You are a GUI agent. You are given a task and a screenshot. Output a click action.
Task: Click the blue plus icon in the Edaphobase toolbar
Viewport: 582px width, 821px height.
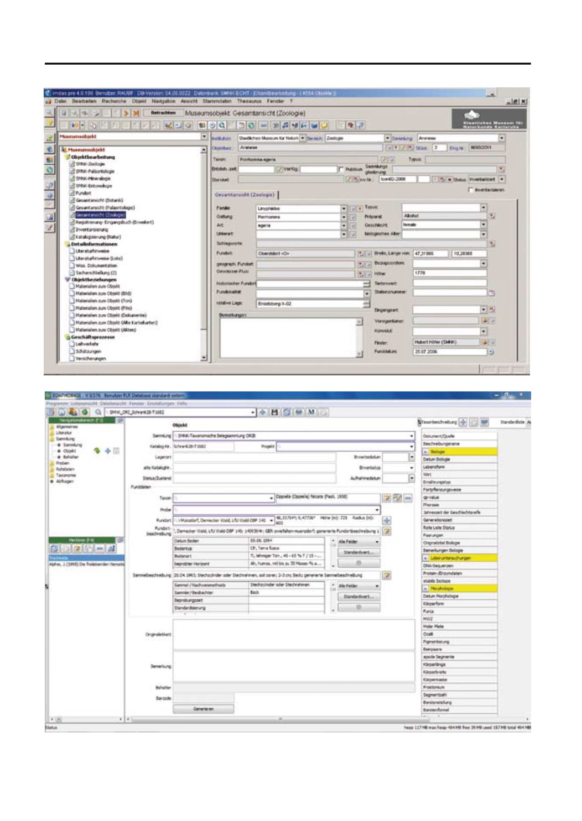click(262, 412)
